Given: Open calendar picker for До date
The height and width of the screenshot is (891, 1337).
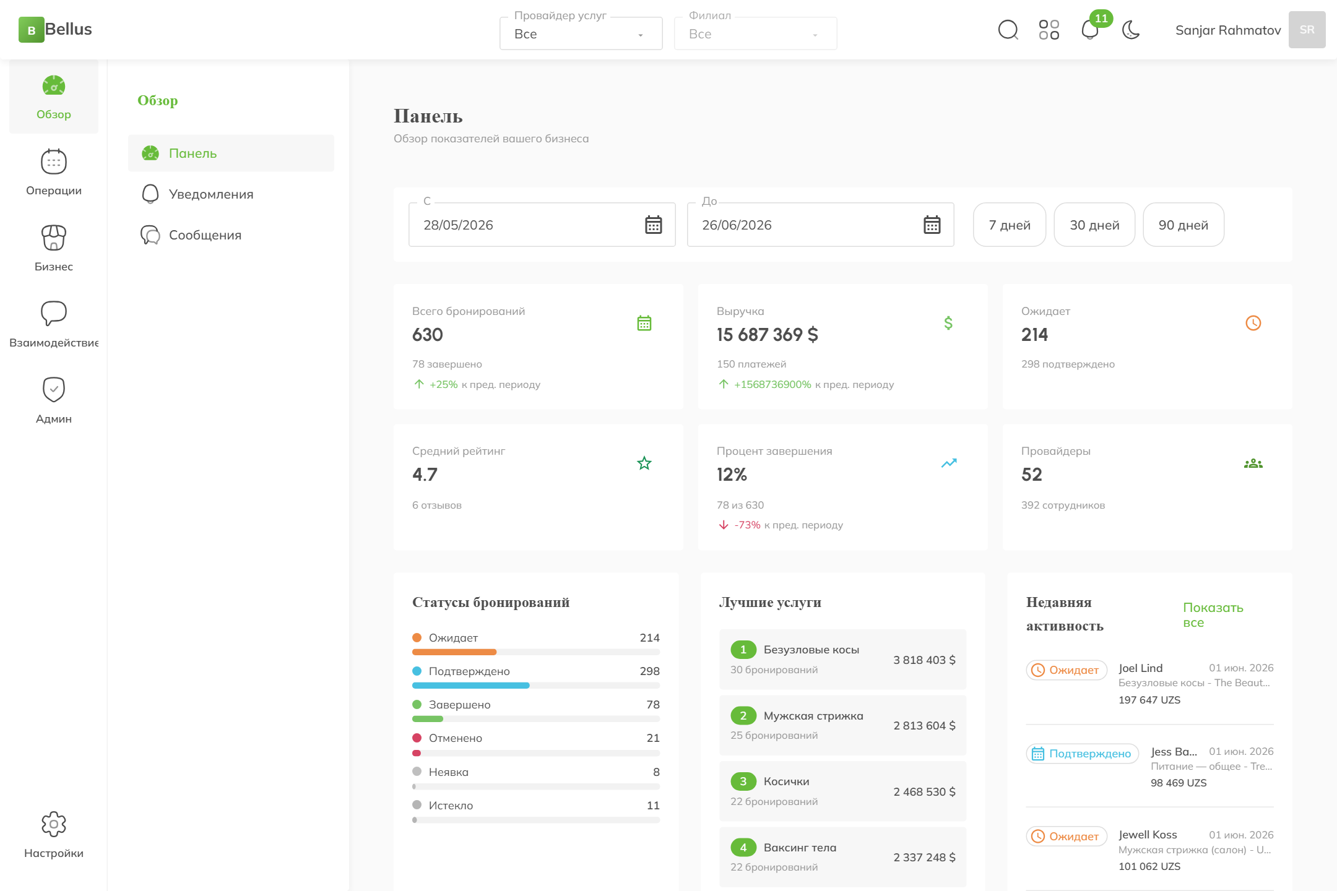Looking at the screenshot, I should click(932, 225).
